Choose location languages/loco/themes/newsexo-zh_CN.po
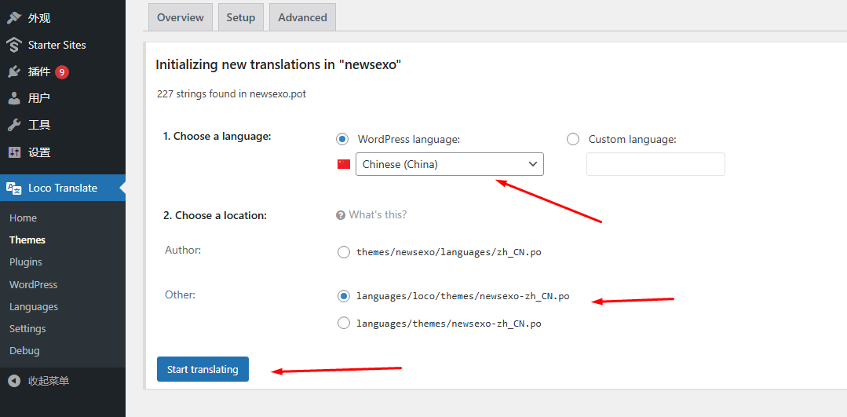Viewport: 847px width, 417px height. tap(343, 296)
